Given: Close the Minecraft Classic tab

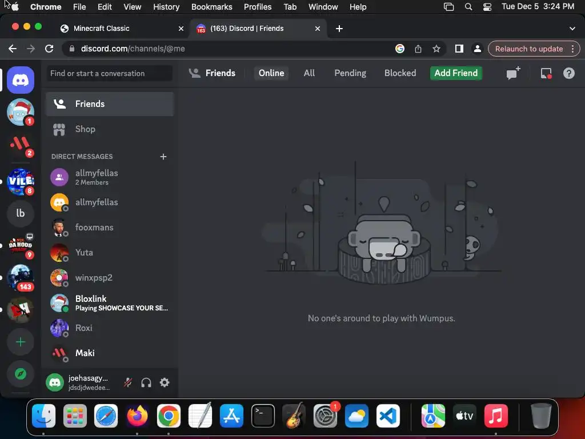Looking at the screenshot, I should [x=181, y=29].
